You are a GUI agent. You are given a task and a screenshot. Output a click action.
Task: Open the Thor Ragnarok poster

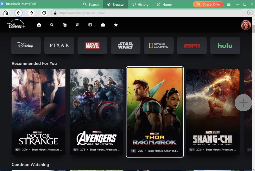click(155, 112)
